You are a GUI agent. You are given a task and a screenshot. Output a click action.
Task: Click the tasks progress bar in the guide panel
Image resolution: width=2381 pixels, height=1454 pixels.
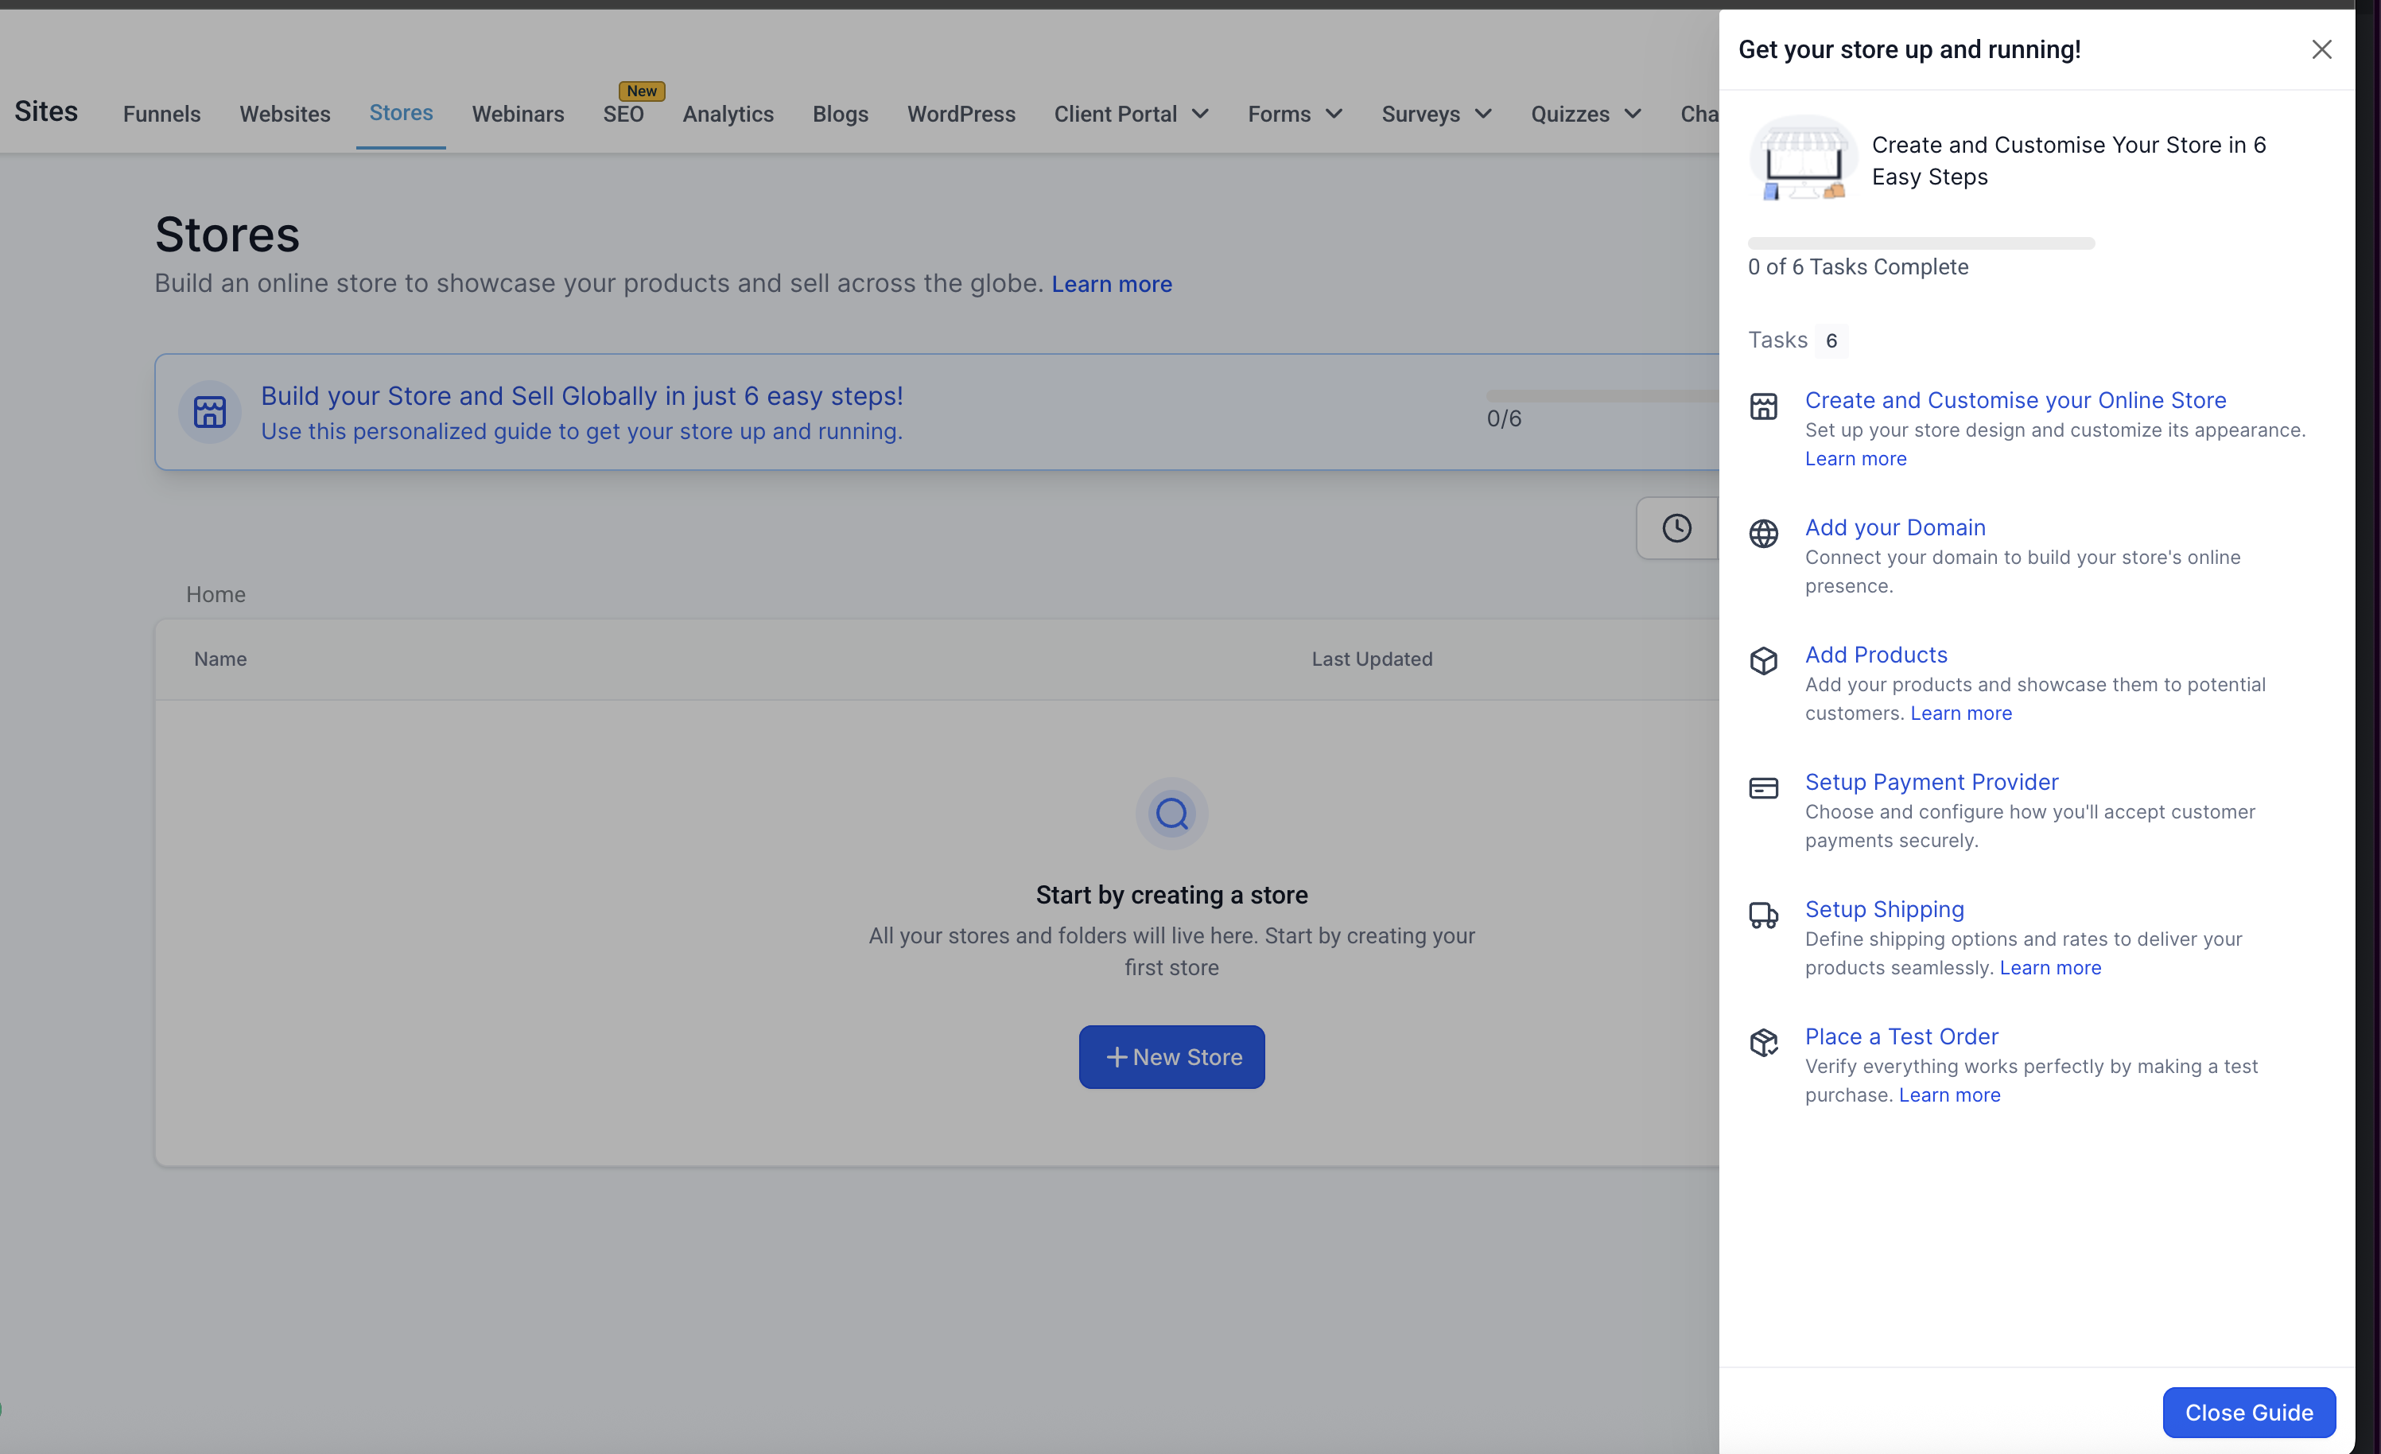click(x=1920, y=243)
